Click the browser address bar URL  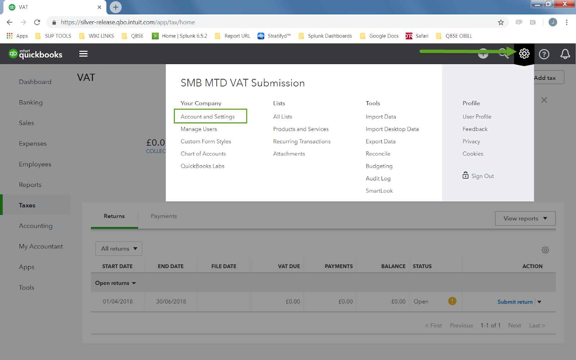pos(128,22)
